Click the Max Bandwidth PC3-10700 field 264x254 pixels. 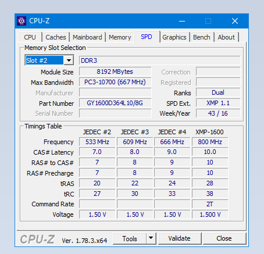coord(115,82)
